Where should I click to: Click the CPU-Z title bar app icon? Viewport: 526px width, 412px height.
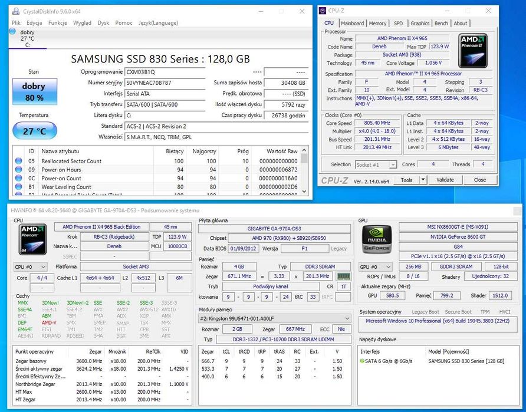tap(323, 11)
